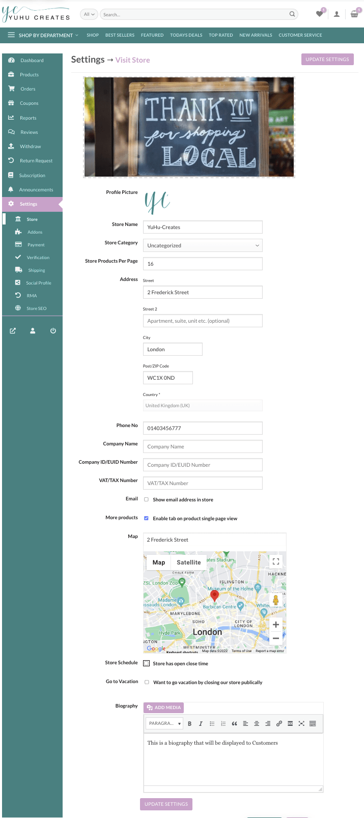Viewport: 364px width, 818px height.
Task: Go to Orders in sidebar
Action: coord(32,89)
